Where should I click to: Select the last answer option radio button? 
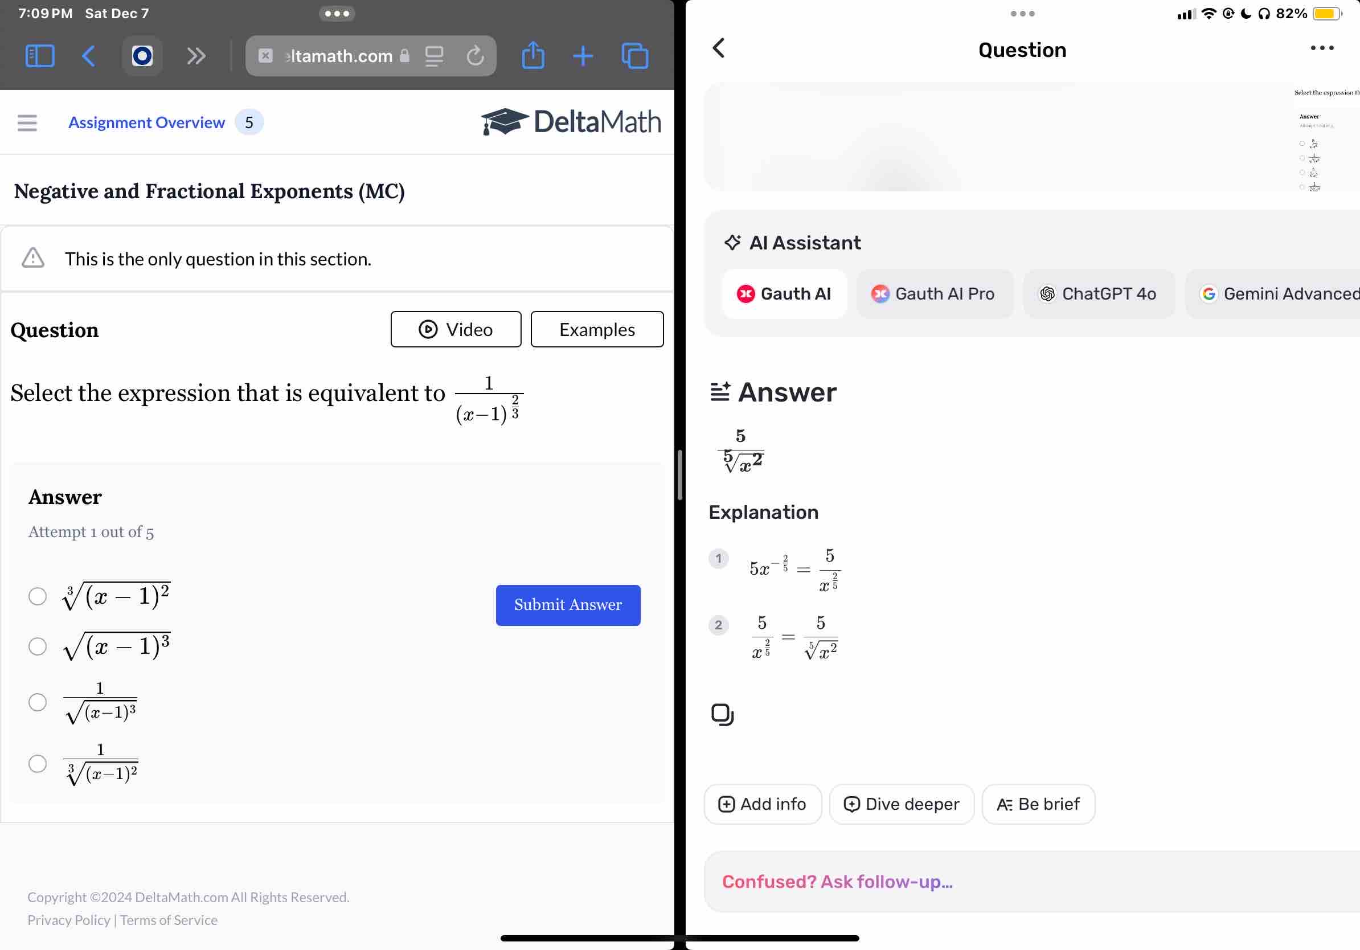click(x=38, y=763)
